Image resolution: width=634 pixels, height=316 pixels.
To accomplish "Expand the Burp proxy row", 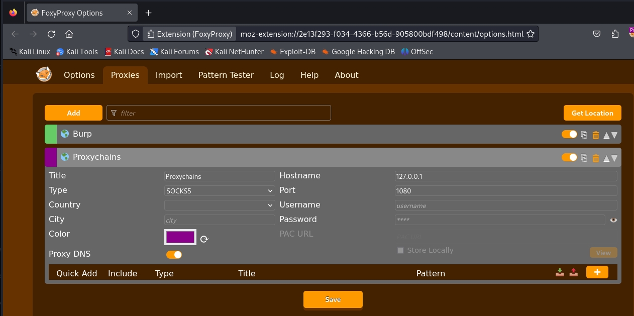I will 301,134.
